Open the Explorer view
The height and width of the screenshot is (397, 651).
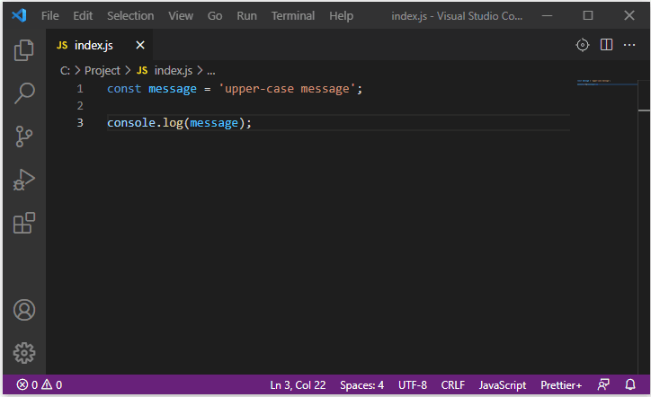pyautogui.click(x=24, y=50)
